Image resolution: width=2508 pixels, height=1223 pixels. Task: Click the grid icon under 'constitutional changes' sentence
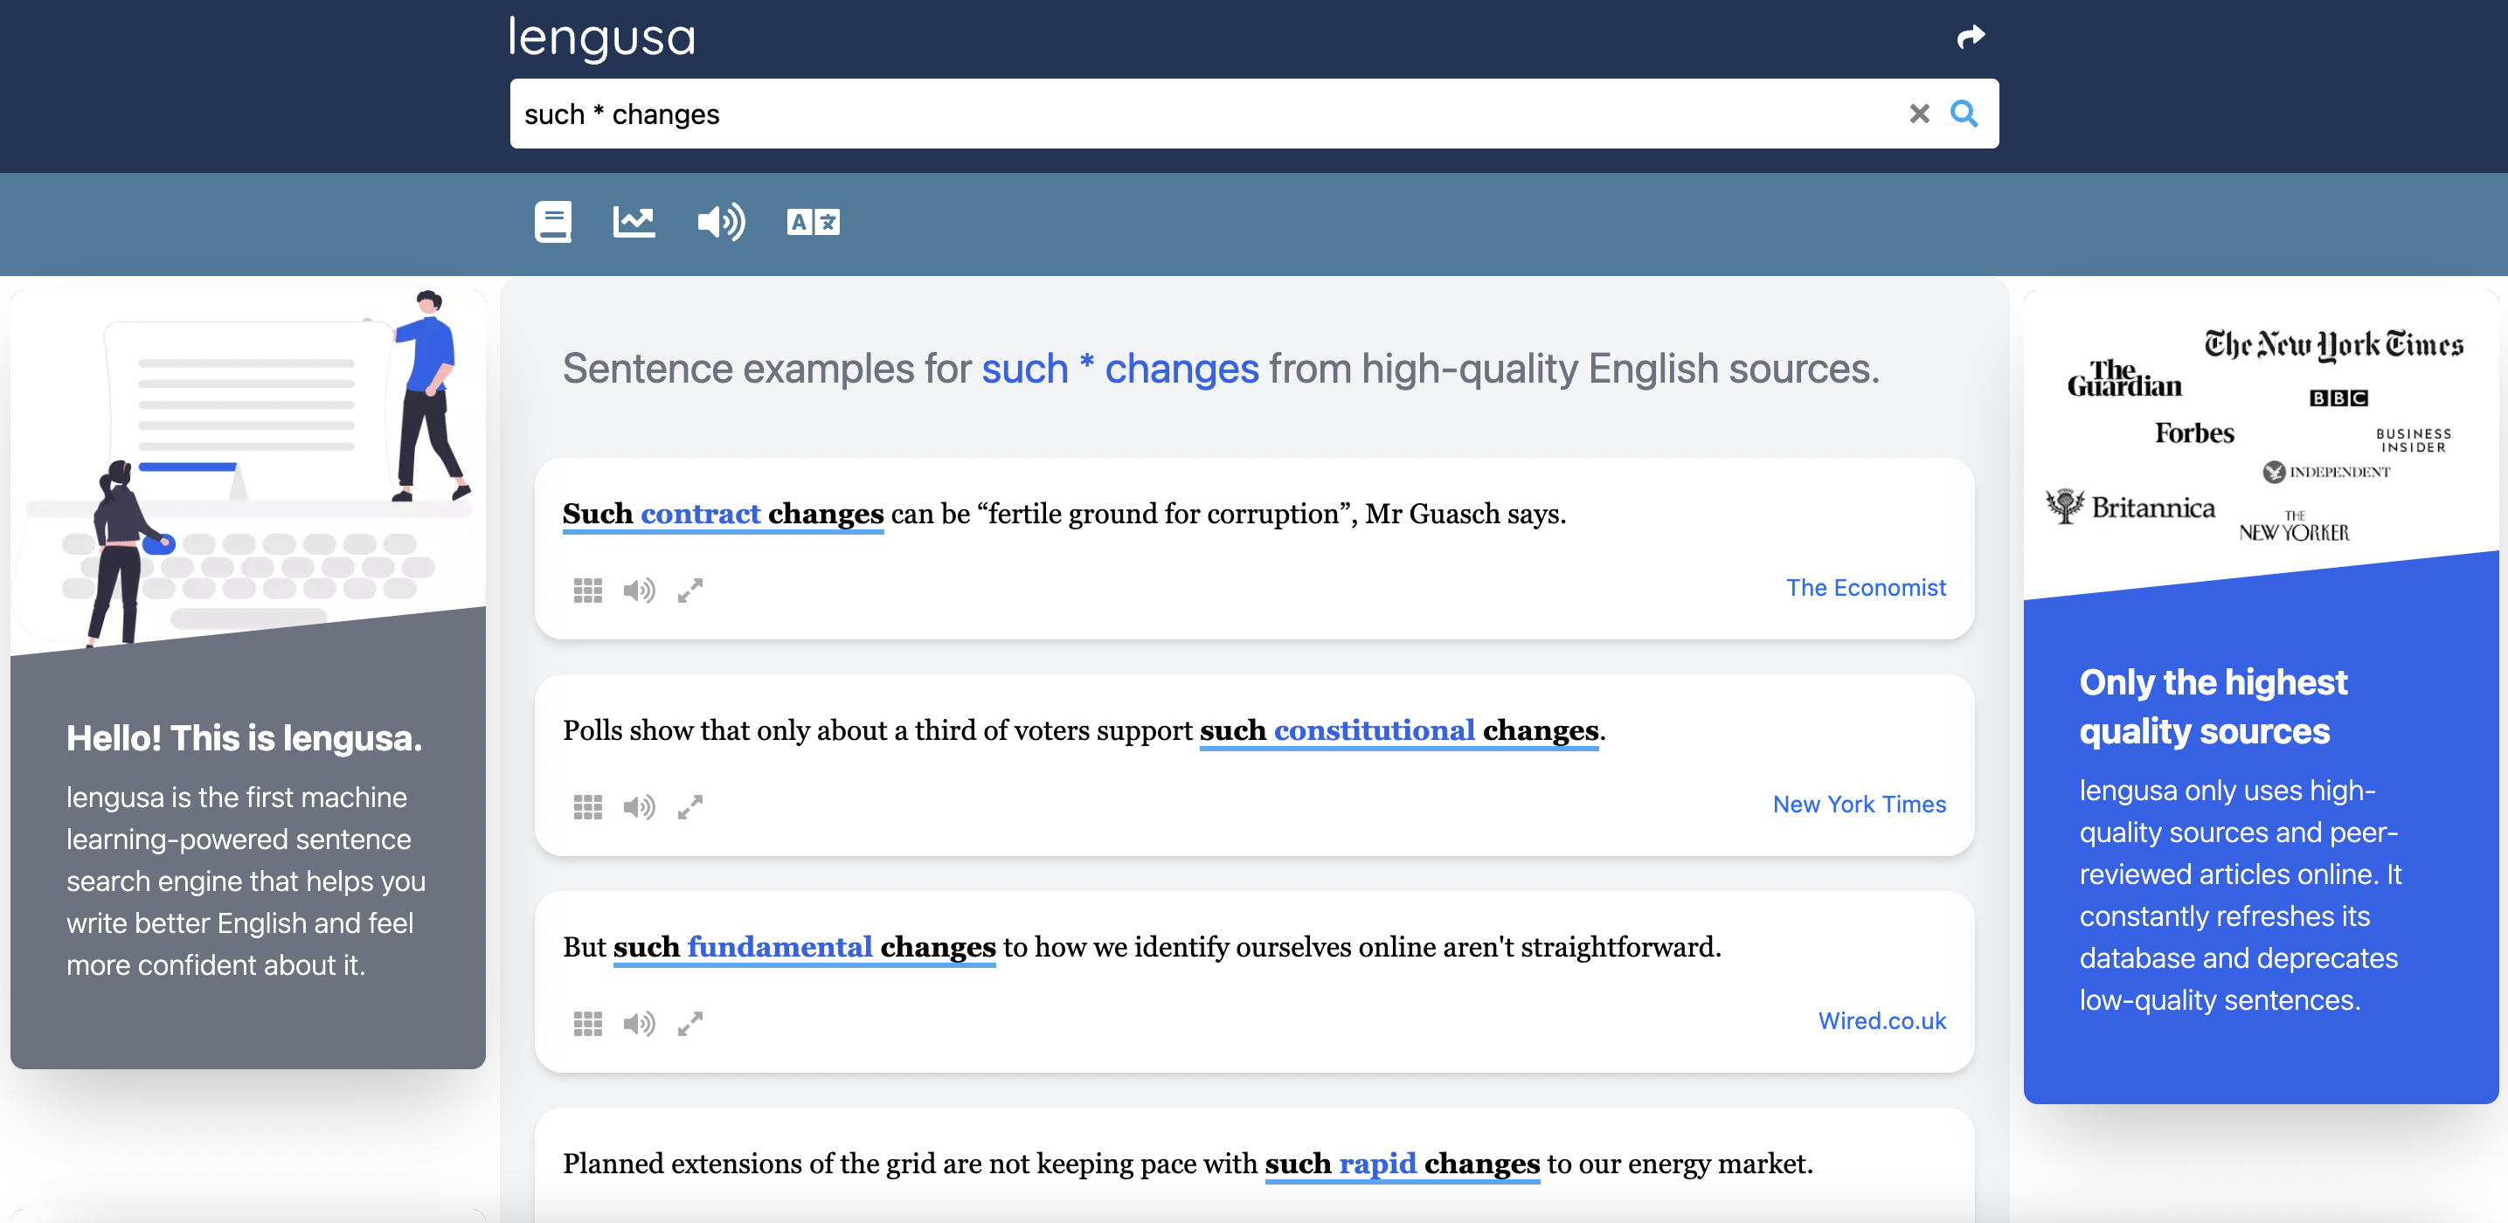(588, 807)
